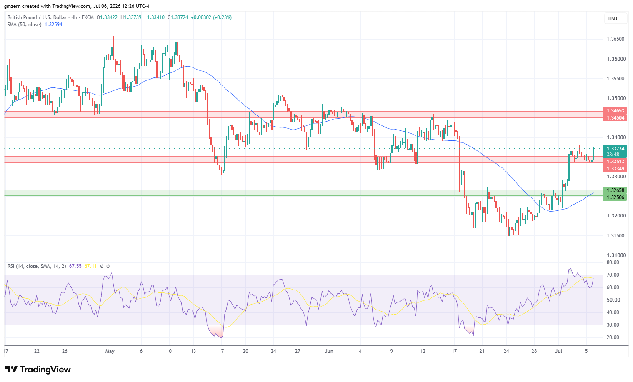The image size is (633, 382).
Task: Click the 1.31500 price axis label
Action: point(616,236)
